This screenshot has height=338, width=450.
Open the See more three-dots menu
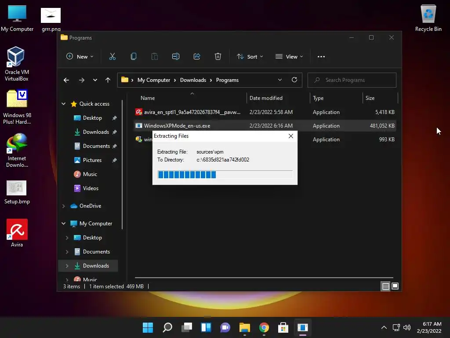321,57
